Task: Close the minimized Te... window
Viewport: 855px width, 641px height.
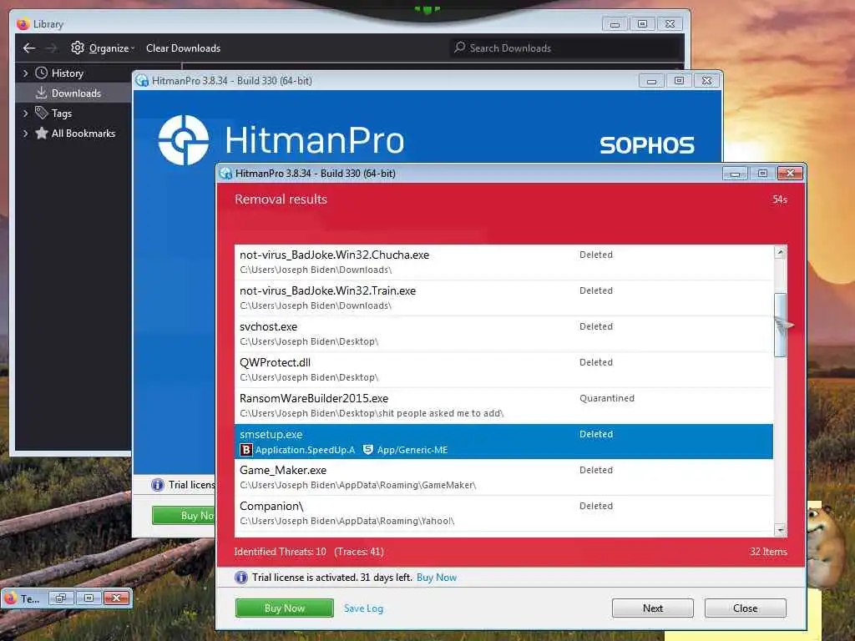Action: point(116,598)
